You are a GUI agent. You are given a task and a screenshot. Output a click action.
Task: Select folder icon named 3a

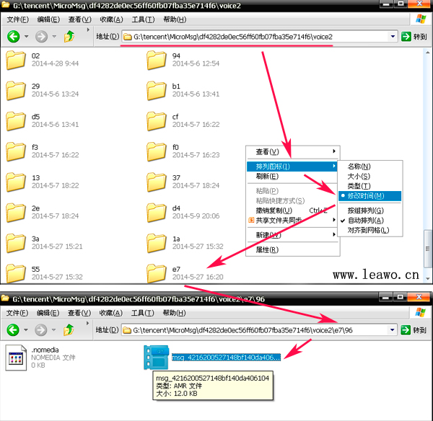tap(16, 243)
